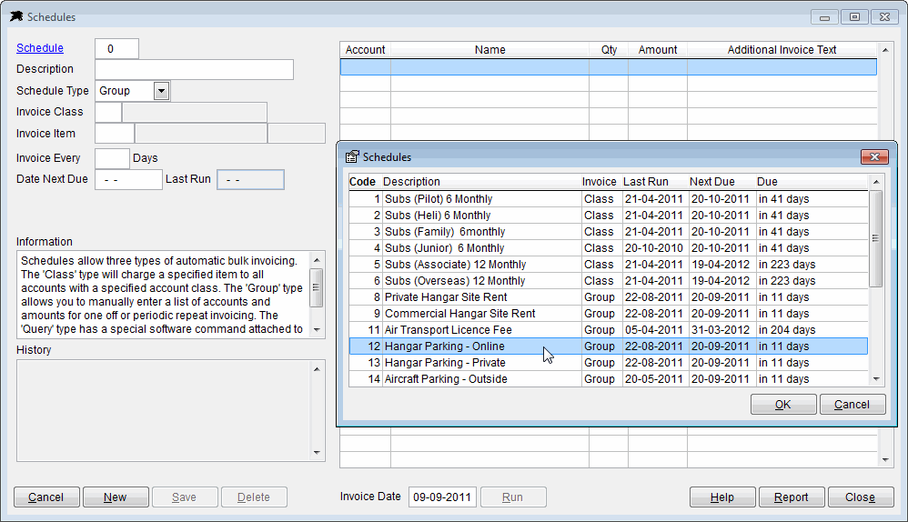The height and width of the screenshot is (522, 908).
Task: Click the Cancel button in main window
Action: point(46,497)
